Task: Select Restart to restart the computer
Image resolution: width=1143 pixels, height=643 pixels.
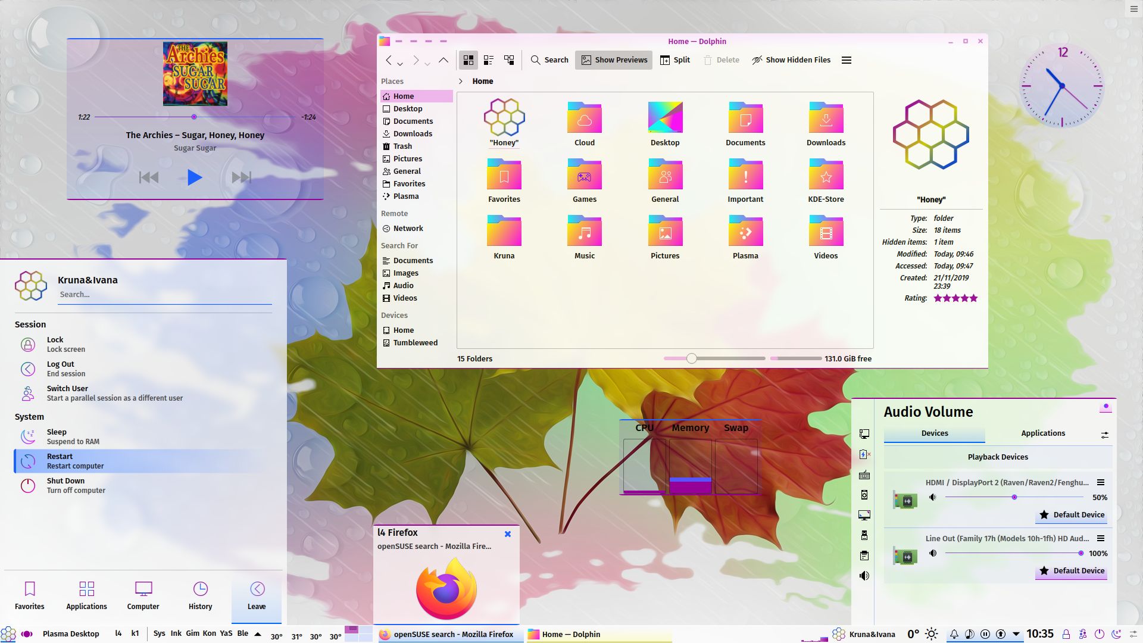Action: 143,460
